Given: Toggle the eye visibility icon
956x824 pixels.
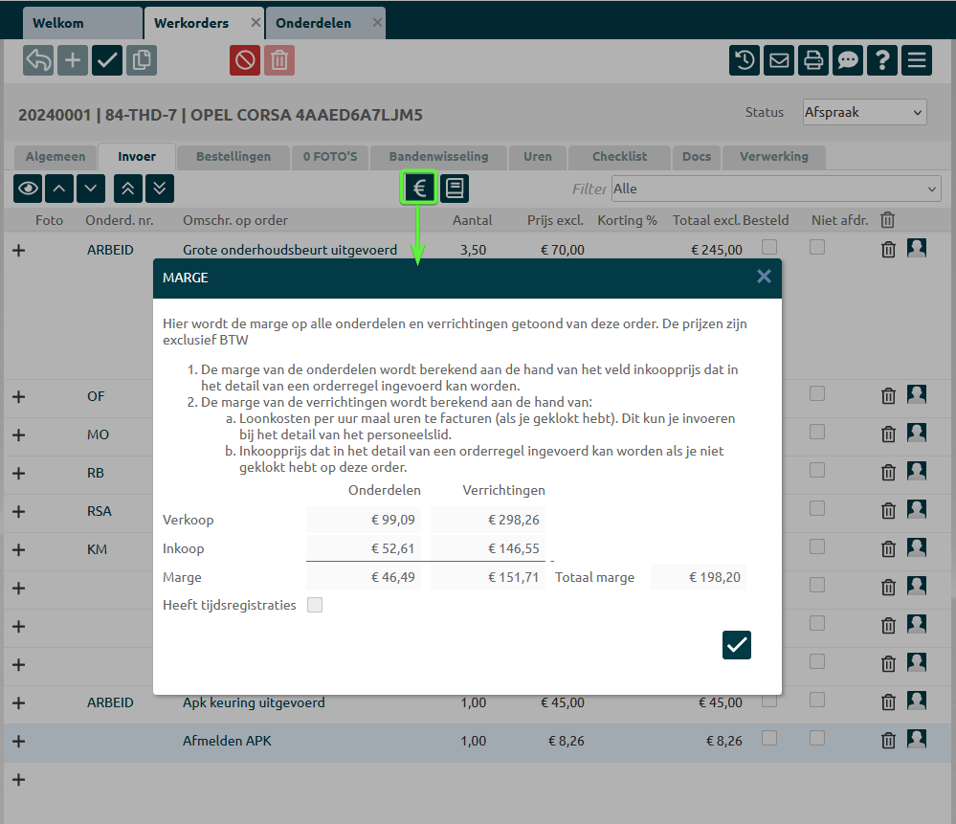Looking at the screenshot, I should (x=28, y=189).
